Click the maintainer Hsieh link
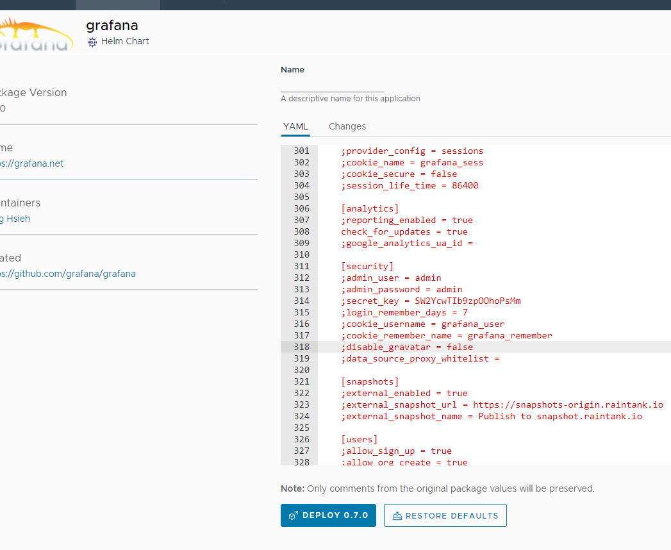The width and height of the screenshot is (671, 550). pyautogui.click(x=15, y=219)
